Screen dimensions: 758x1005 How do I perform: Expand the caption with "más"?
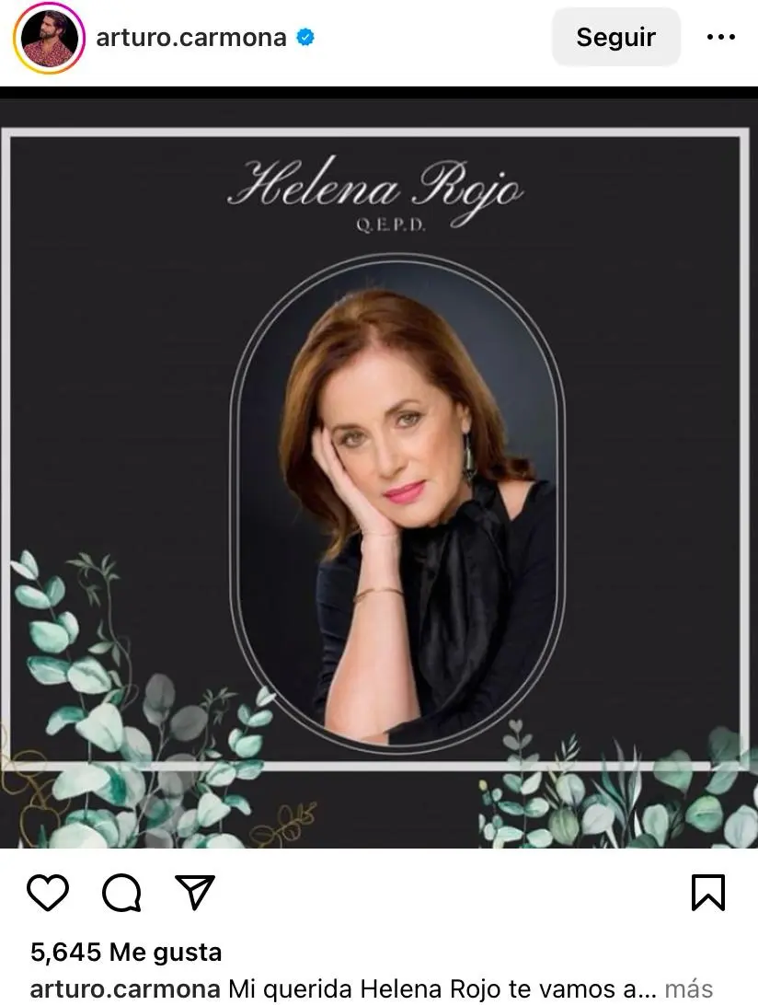[x=688, y=989]
